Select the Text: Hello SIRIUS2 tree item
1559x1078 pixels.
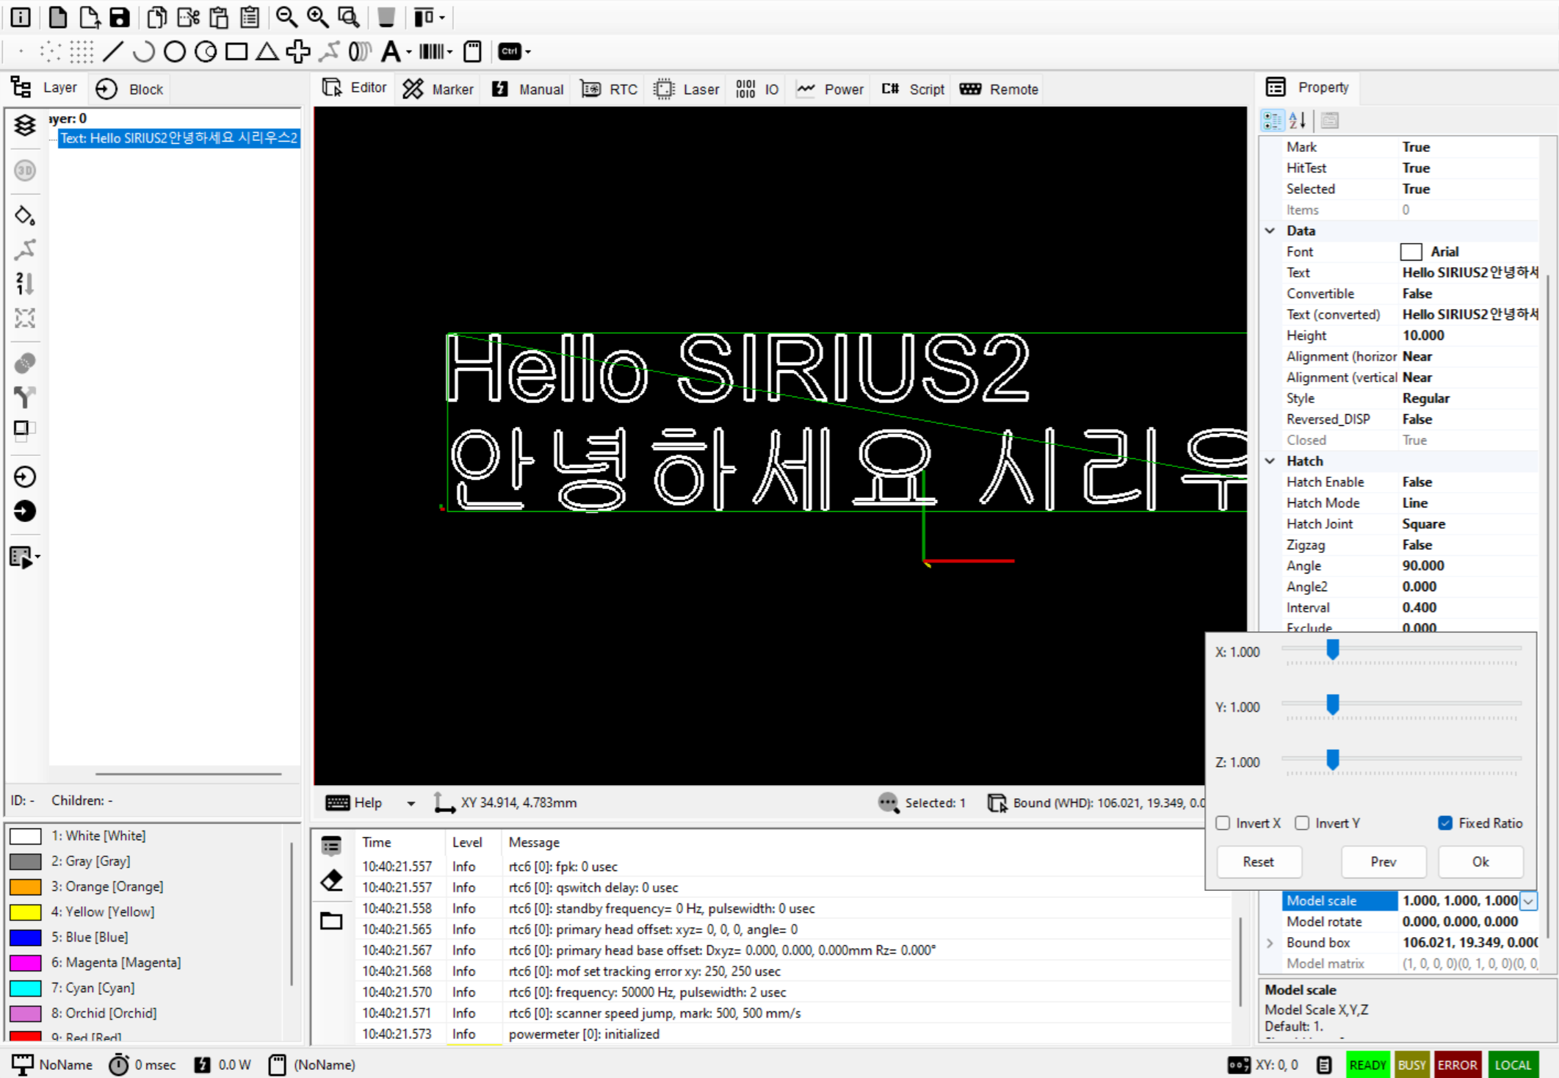(x=178, y=138)
